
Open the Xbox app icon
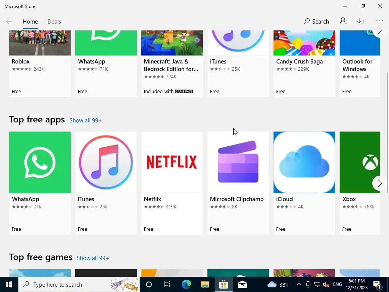[x=360, y=162]
